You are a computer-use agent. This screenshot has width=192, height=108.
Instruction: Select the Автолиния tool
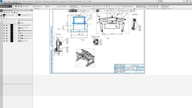coord(25,6)
